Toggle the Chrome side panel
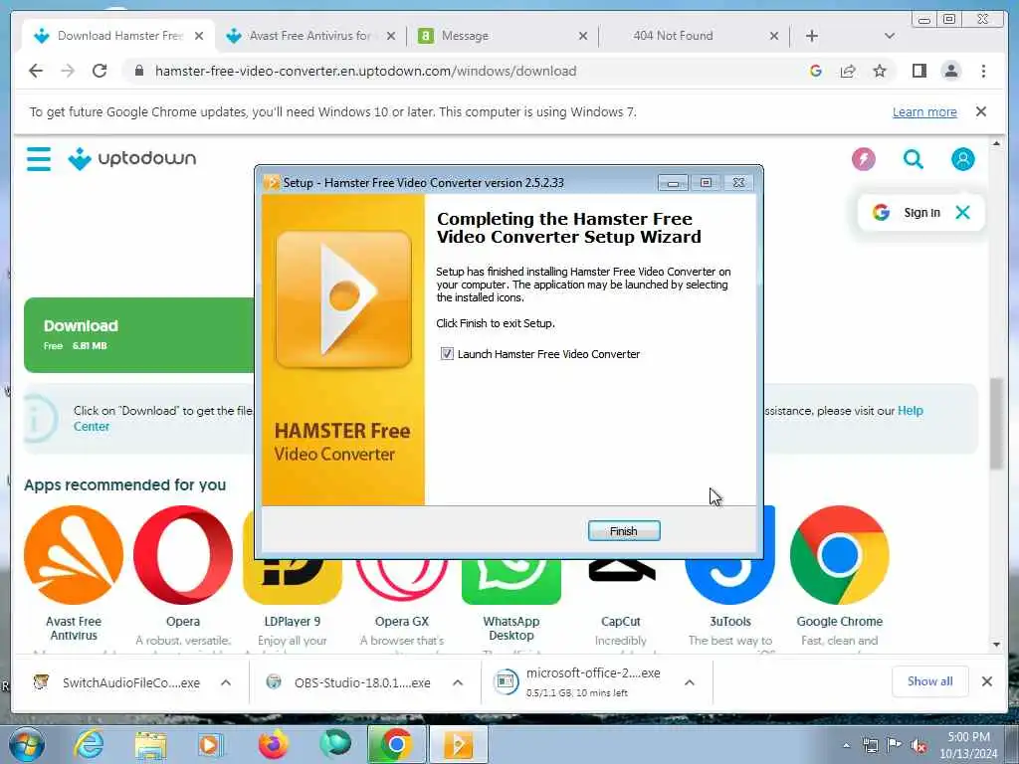Screen dimensions: 1019x764 [x=918, y=71]
